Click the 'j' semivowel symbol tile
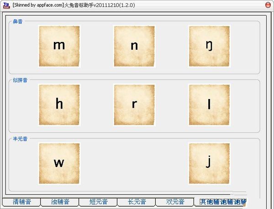274x209 pixels. click(x=209, y=163)
